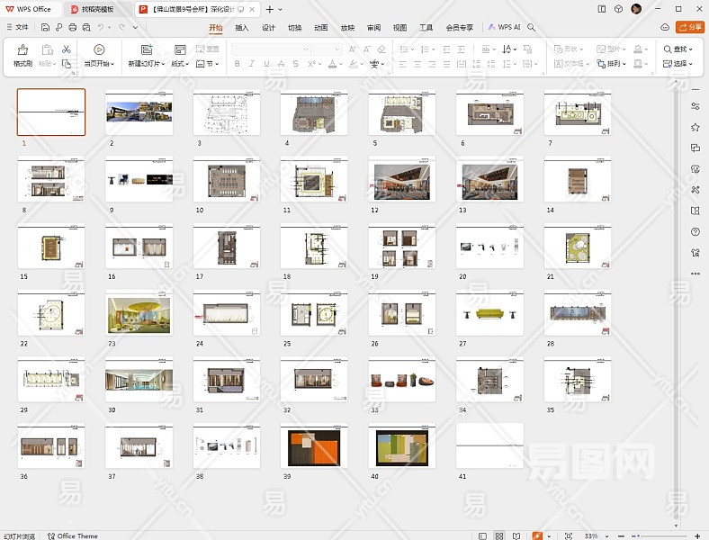
Task: Start slideshow from current slide (当页开始)
Action: tap(98, 50)
